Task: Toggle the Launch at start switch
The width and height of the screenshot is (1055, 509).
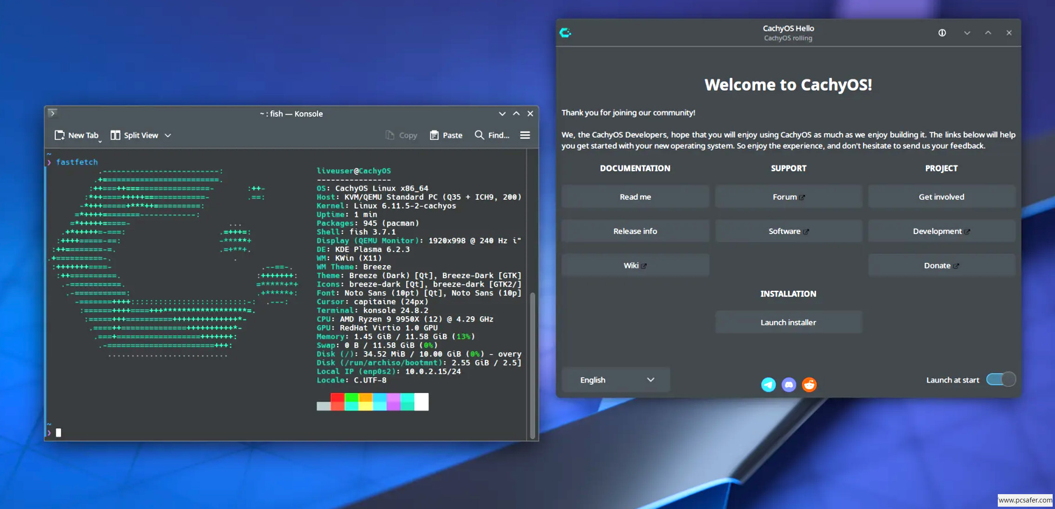Action: [1001, 379]
